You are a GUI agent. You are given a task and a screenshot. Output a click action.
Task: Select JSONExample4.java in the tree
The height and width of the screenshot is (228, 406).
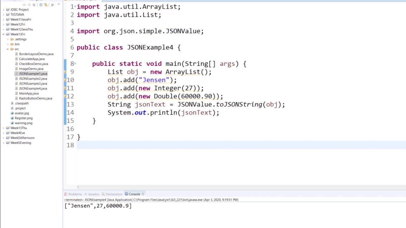click(33, 88)
